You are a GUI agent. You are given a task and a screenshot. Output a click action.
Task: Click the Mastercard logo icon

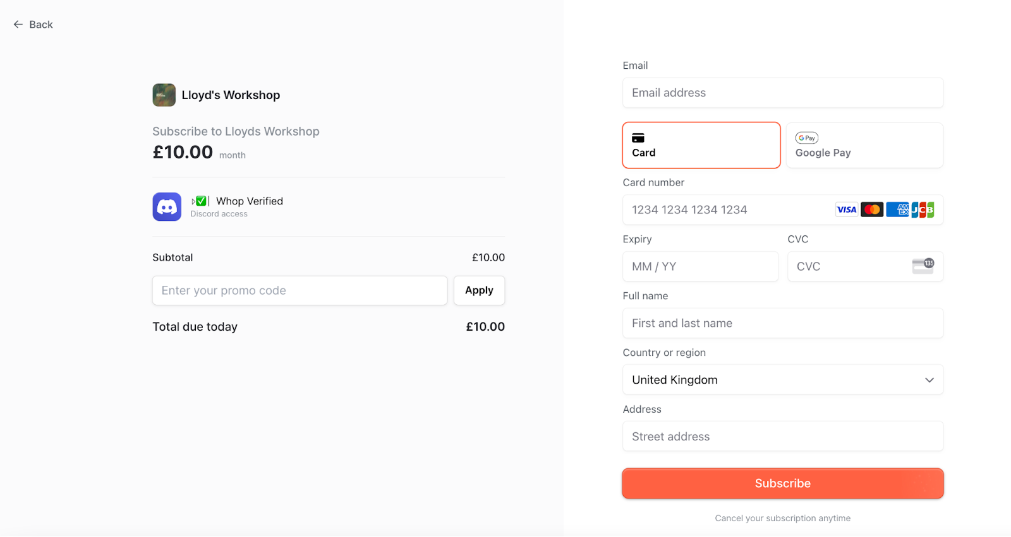tap(872, 209)
